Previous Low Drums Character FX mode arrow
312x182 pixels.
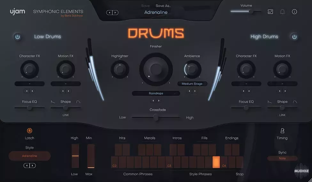27,91
